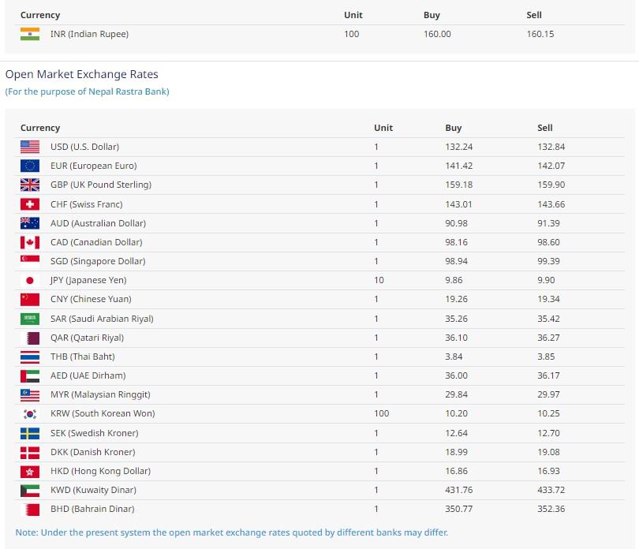This screenshot has width=639, height=549.
Task: Select the USD sell rate 132.84
Action: click(551, 147)
